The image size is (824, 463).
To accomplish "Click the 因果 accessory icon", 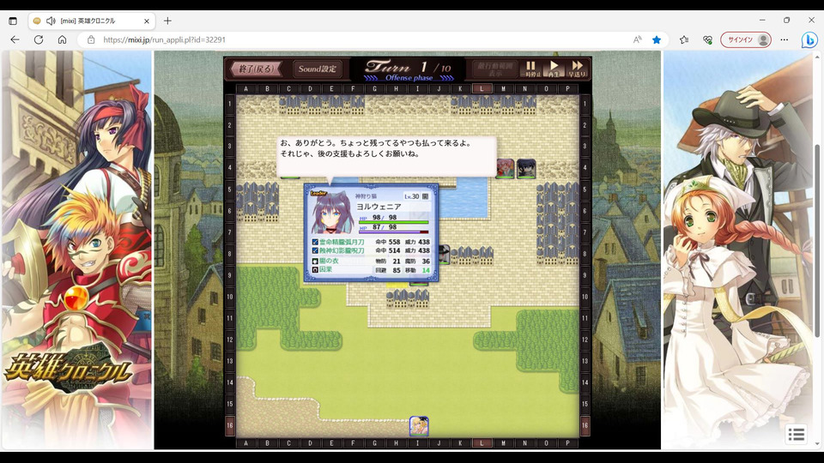I will (x=315, y=270).
